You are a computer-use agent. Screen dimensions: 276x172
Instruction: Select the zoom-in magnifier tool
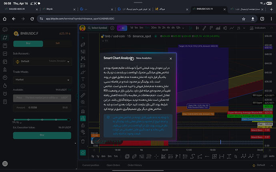pos(83,102)
